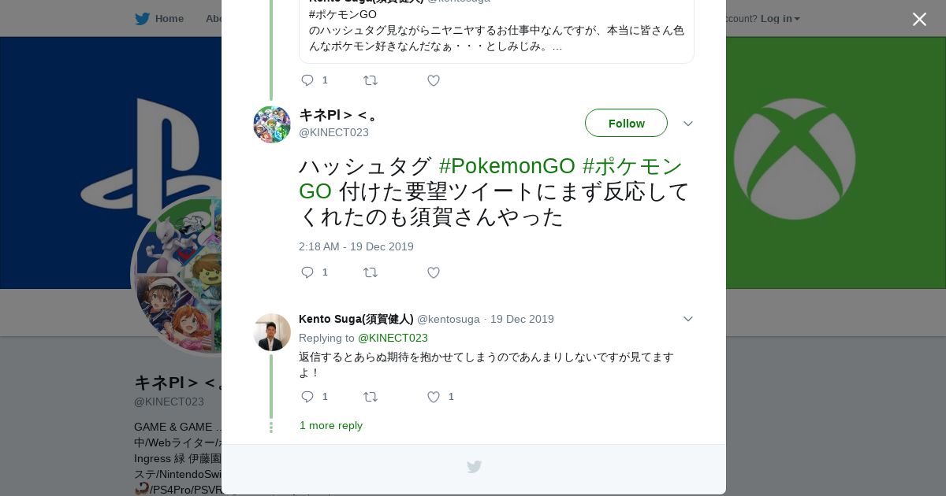This screenshot has width=946, height=496.
Task: Click the Twitter bird Home icon
Action: click(x=142, y=19)
